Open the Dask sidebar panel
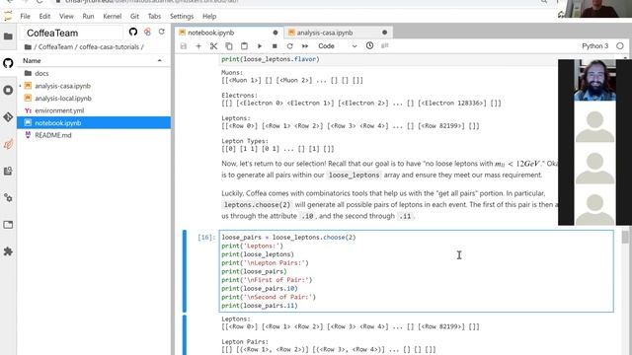 tap(8, 144)
